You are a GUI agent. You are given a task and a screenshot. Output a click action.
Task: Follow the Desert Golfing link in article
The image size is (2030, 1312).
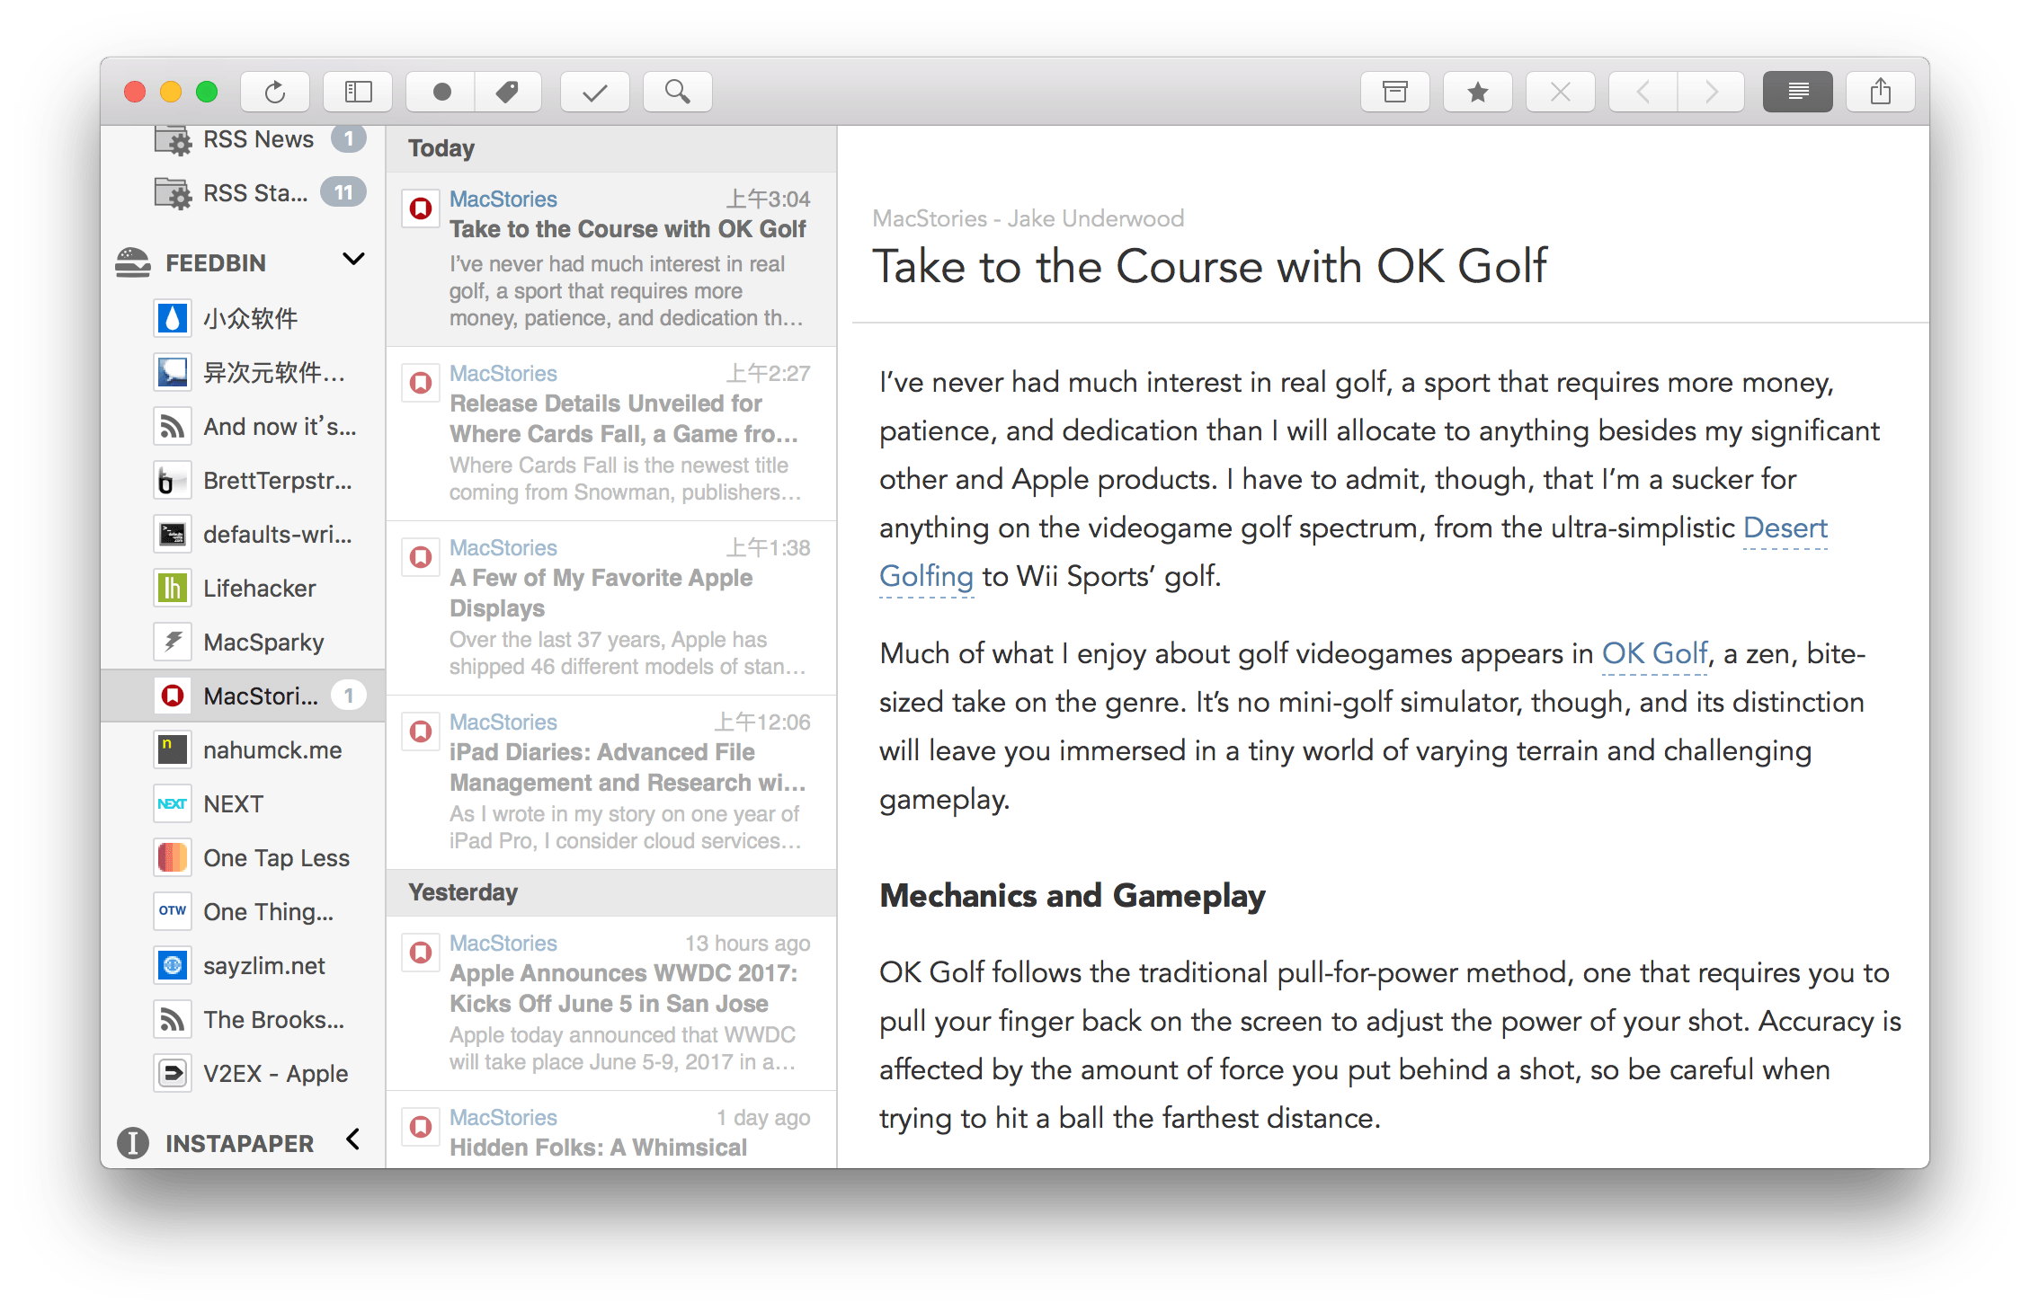pos(1785,527)
